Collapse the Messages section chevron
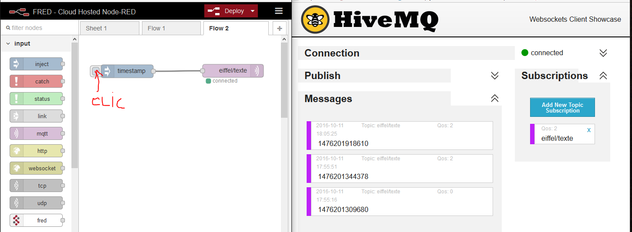The height and width of the screenshot is (232, 632). tap(495, 99)
